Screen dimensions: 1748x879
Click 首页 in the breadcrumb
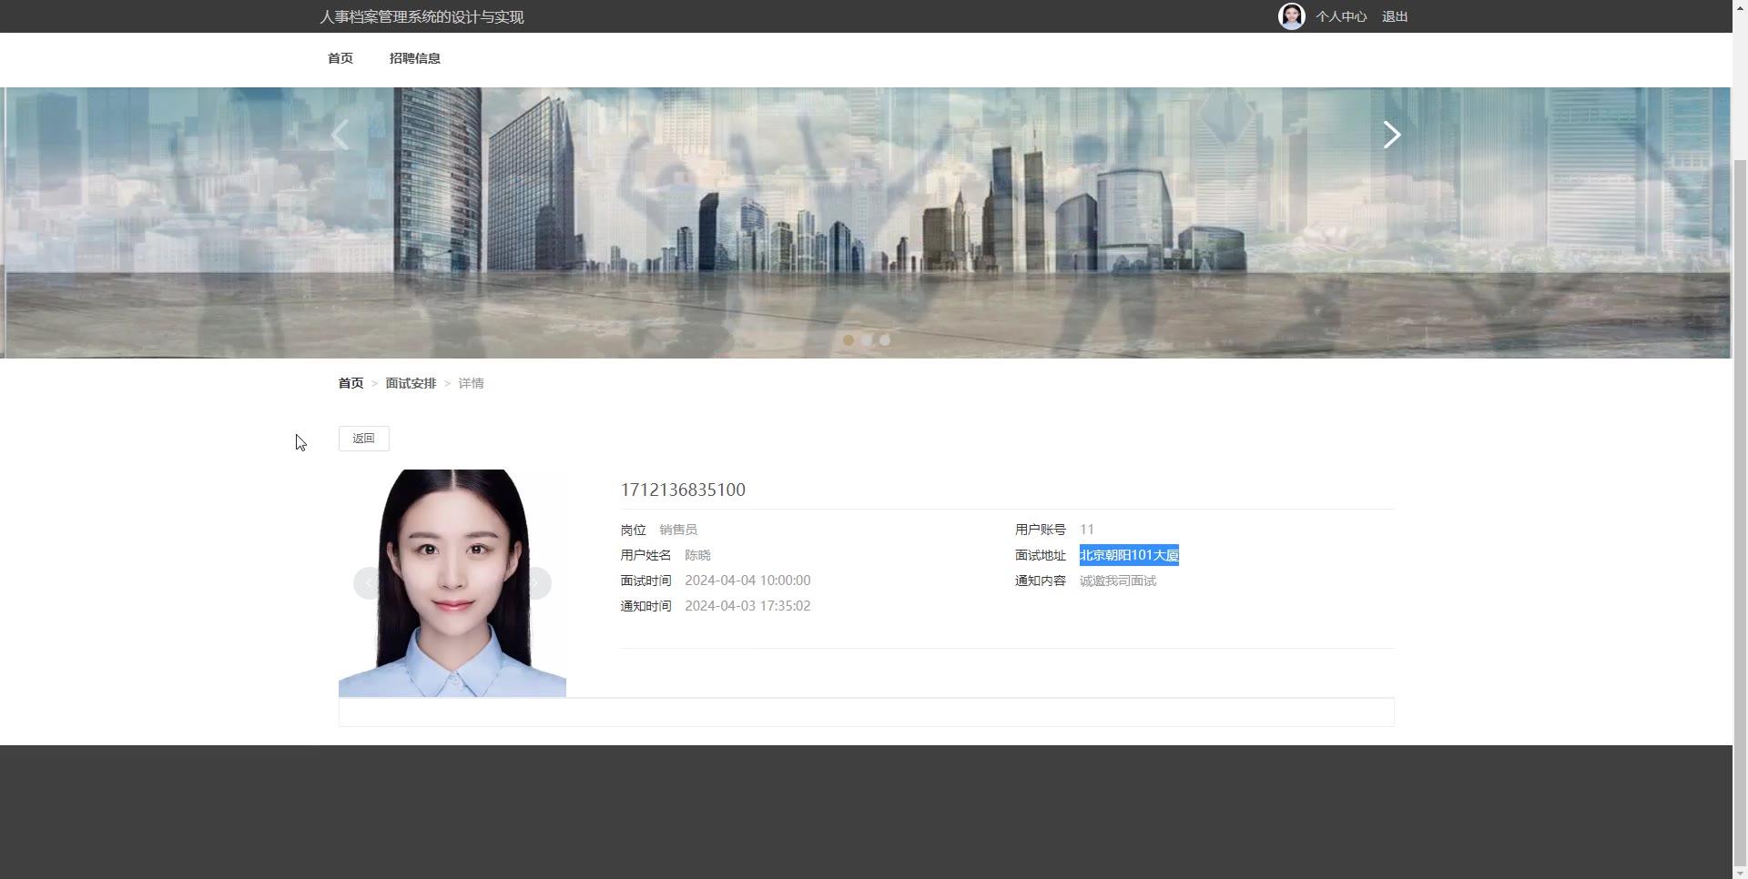pos(351,383)
